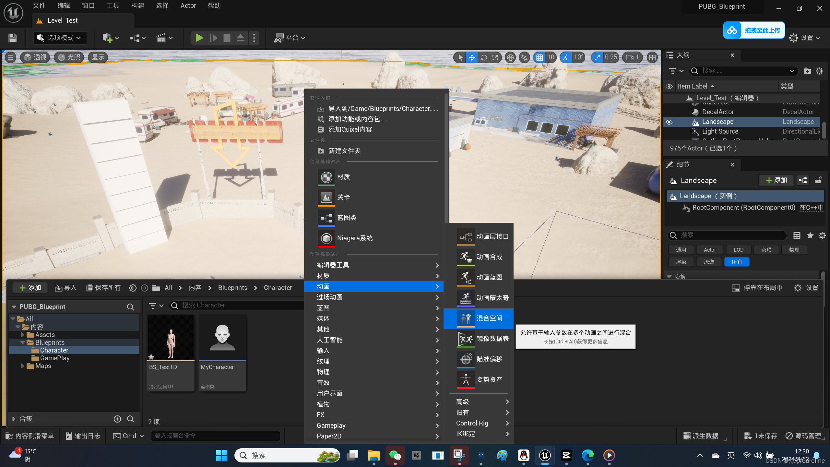
Task: Toggle grid snapping in viewport toolbar
Action: point(539,58)
